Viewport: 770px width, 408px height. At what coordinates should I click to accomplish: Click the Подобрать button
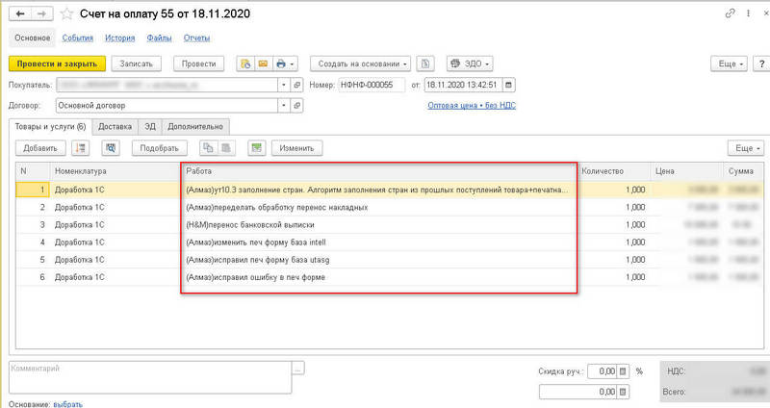click(x=160, y=148)
